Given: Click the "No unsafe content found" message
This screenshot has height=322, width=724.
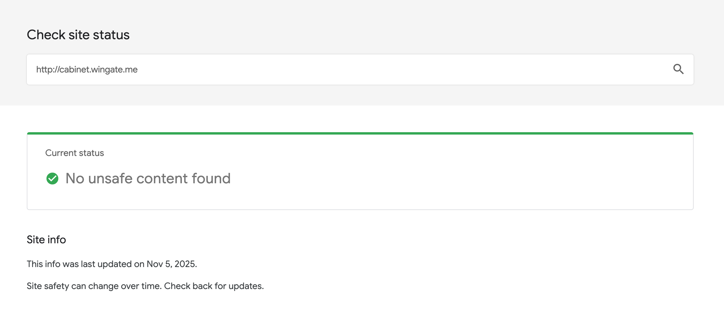Looking at the screenshot, I should coord(148,179).
